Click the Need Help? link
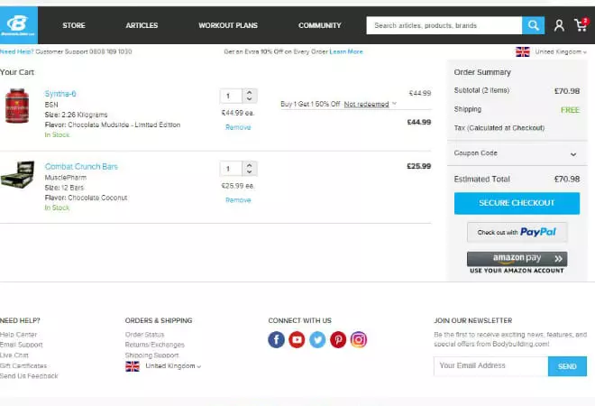 point(17,51)
